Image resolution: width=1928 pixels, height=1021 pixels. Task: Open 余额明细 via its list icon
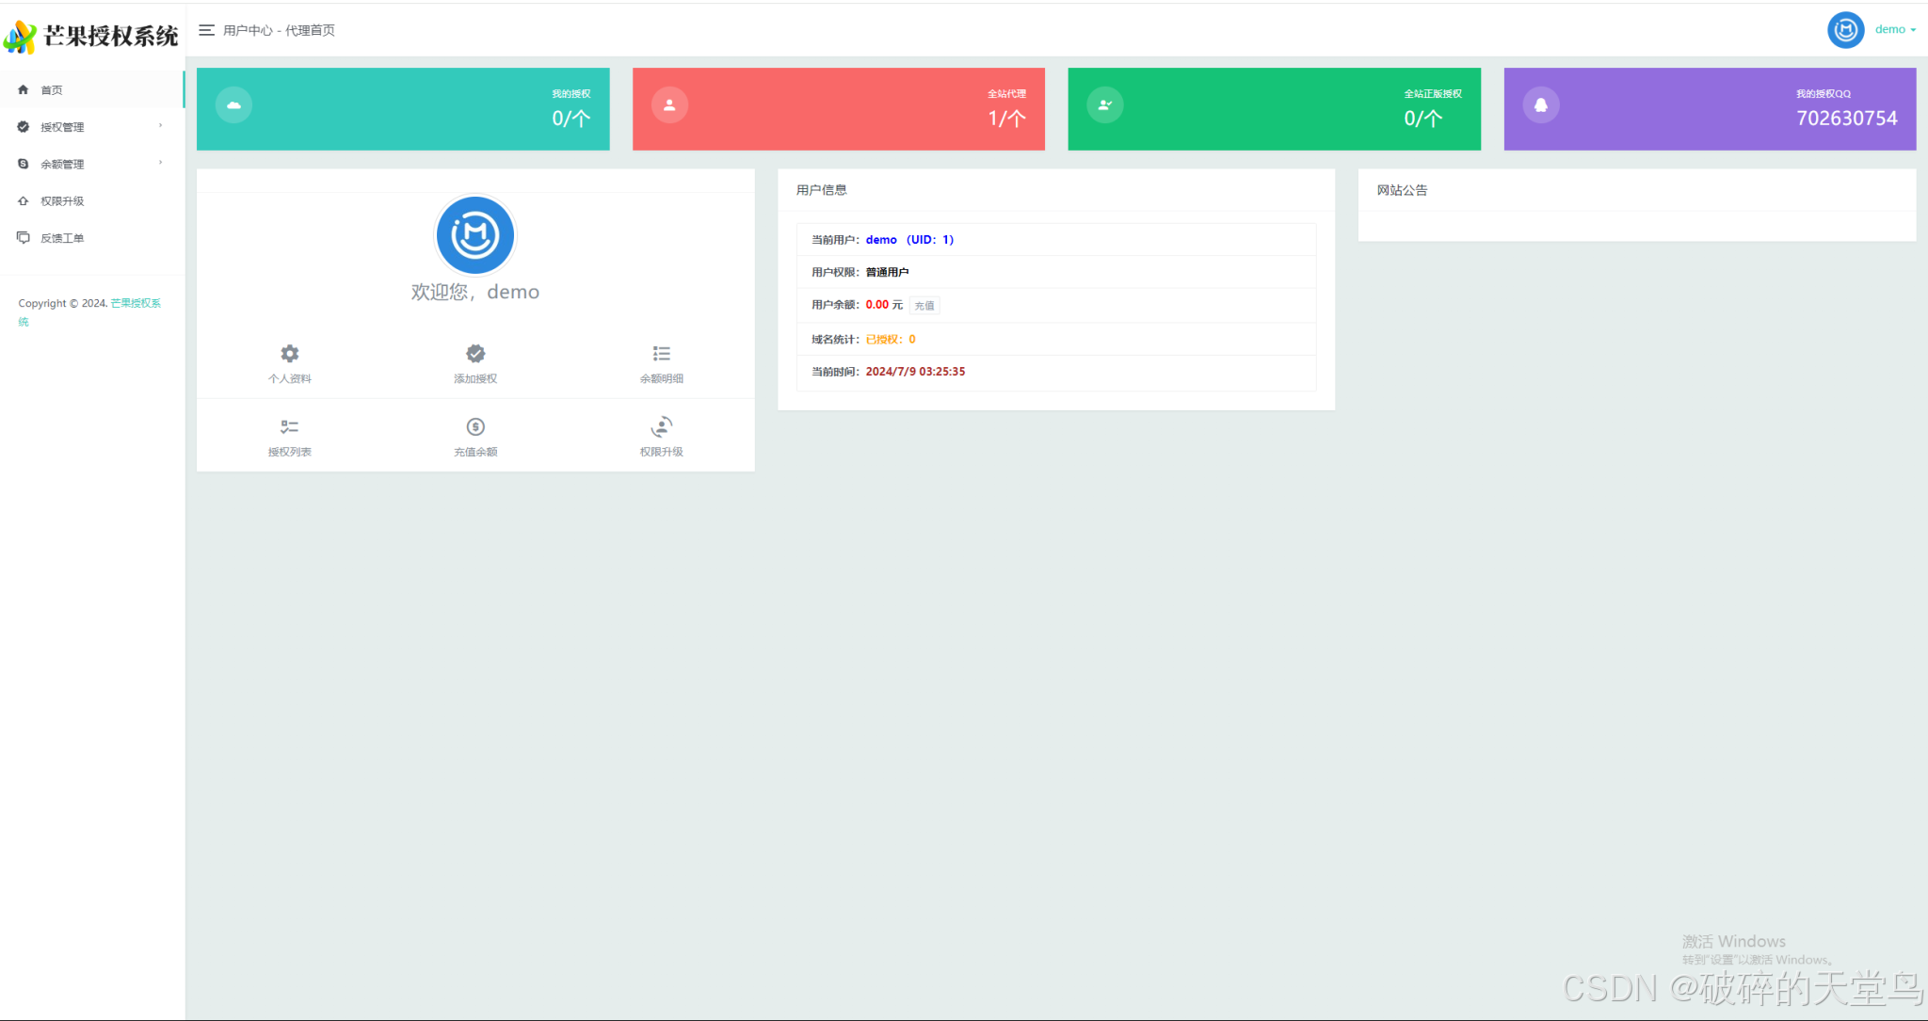coord(661,354)
